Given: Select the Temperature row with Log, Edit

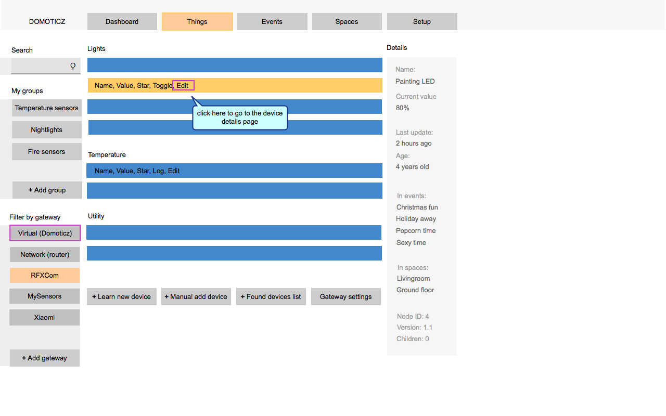Looking at the screenshot, I should (234, 171).
